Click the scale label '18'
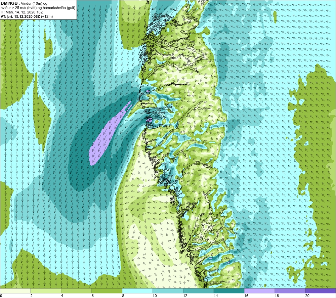 click(x=277, y=296)
